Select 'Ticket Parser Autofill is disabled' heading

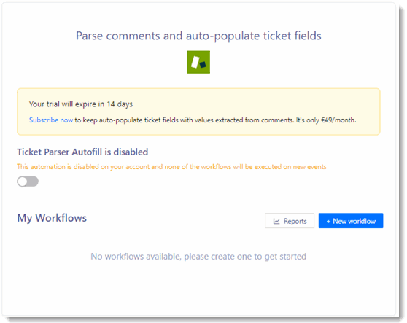click(x=82, y=152)
